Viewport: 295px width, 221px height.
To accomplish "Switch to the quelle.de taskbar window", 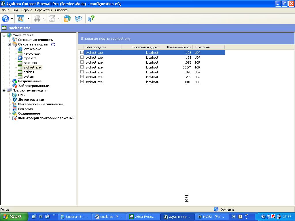I will pos(109,217).
